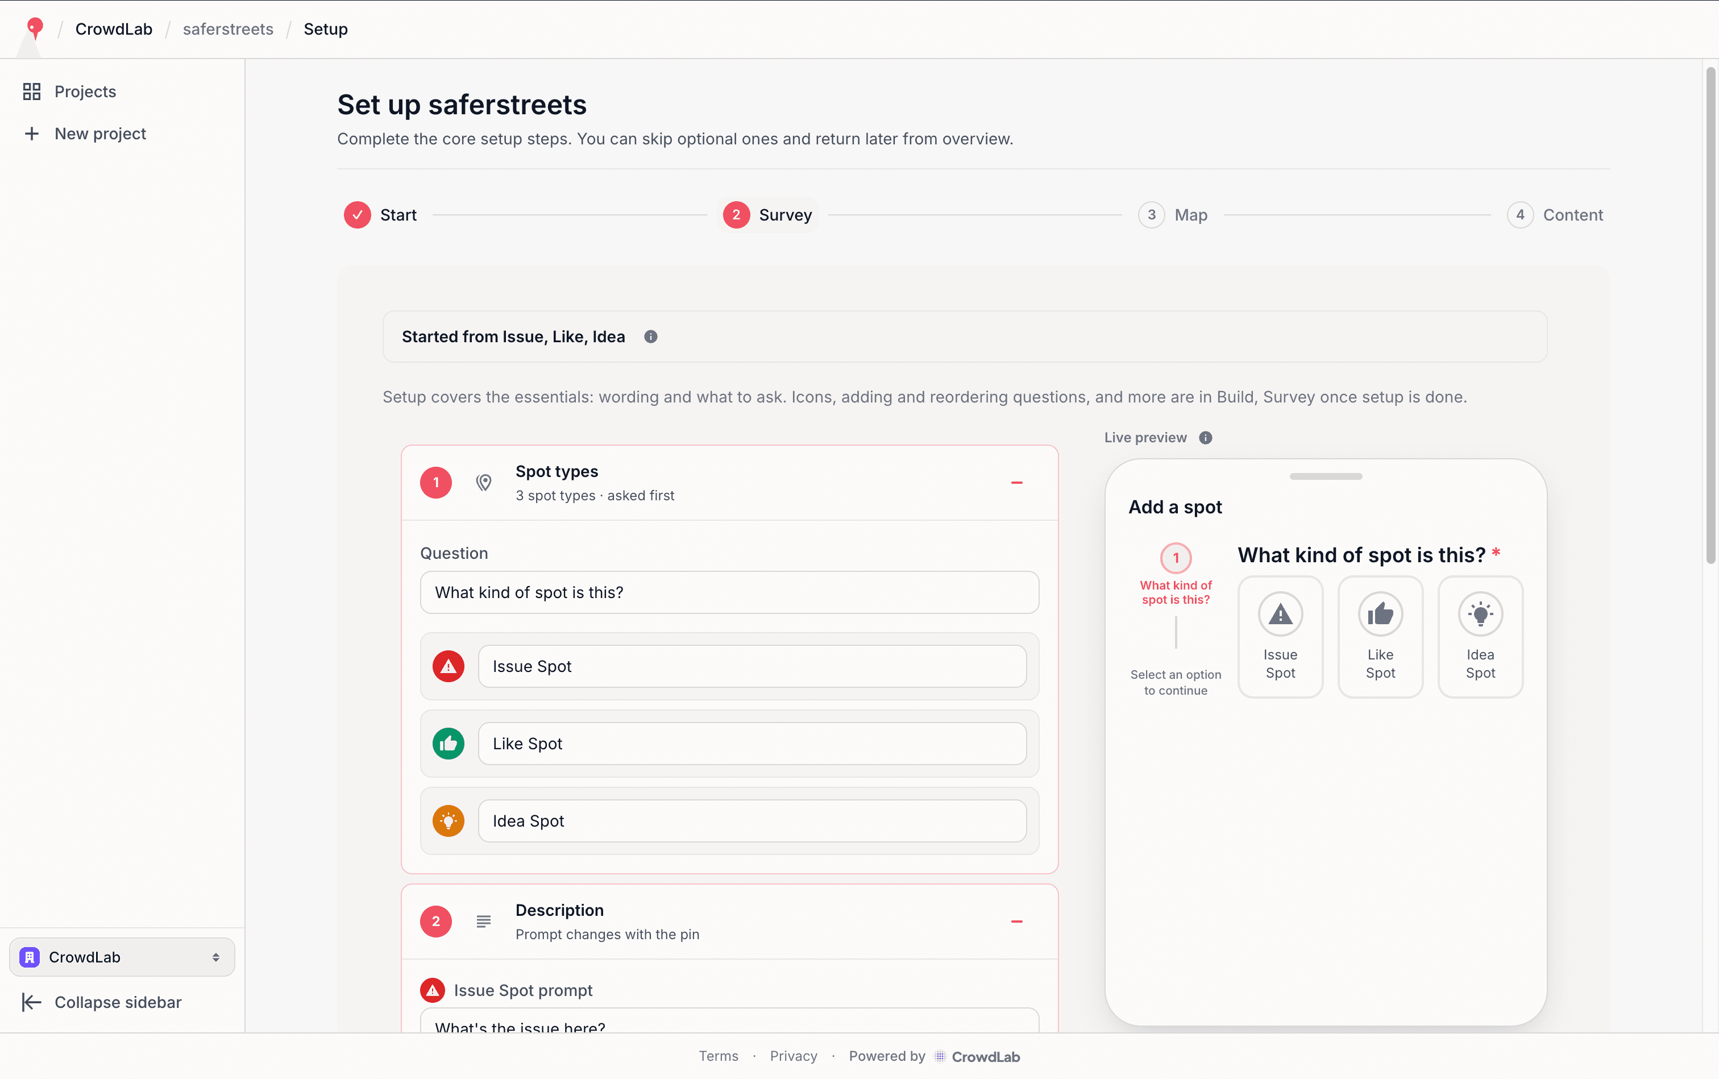
Task: Select the Survey setup step
Action: click(767, 215)
